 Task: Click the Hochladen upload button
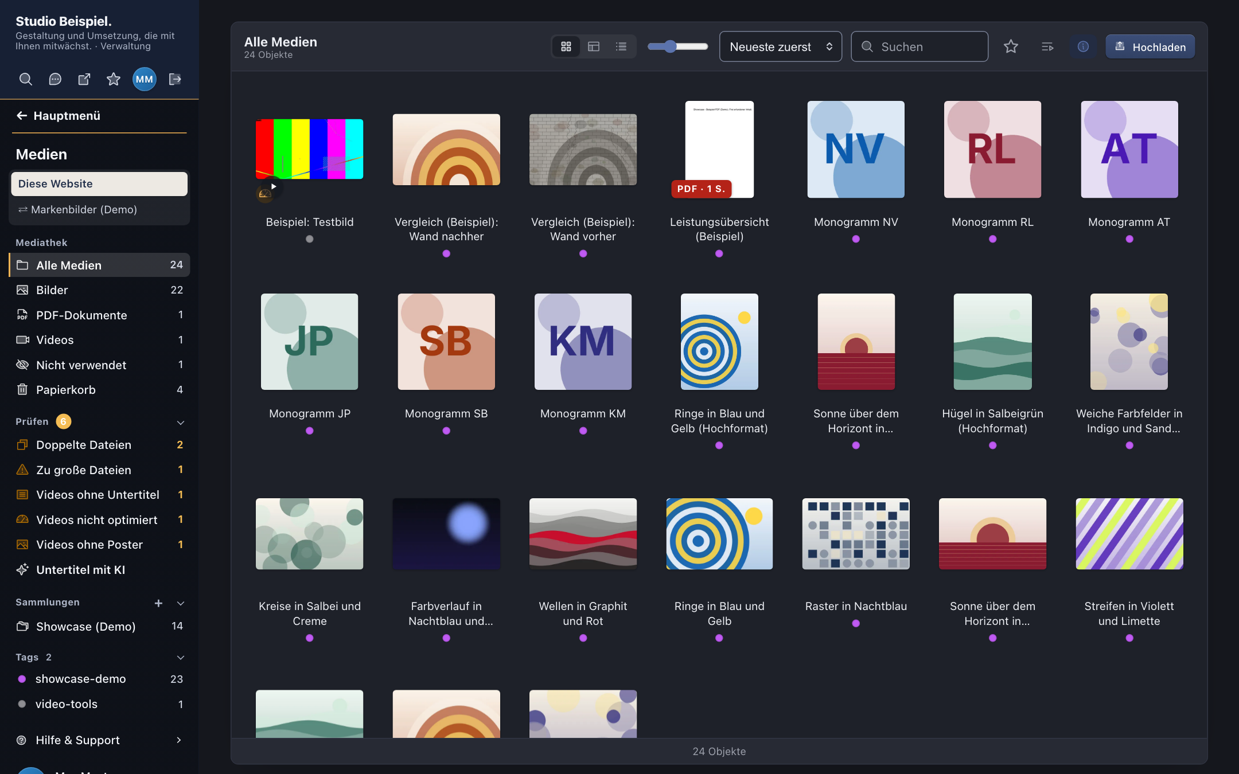tap(1150, 46)
